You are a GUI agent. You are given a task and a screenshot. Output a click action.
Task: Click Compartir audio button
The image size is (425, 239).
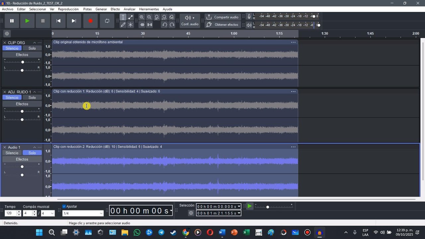(222, 17)
